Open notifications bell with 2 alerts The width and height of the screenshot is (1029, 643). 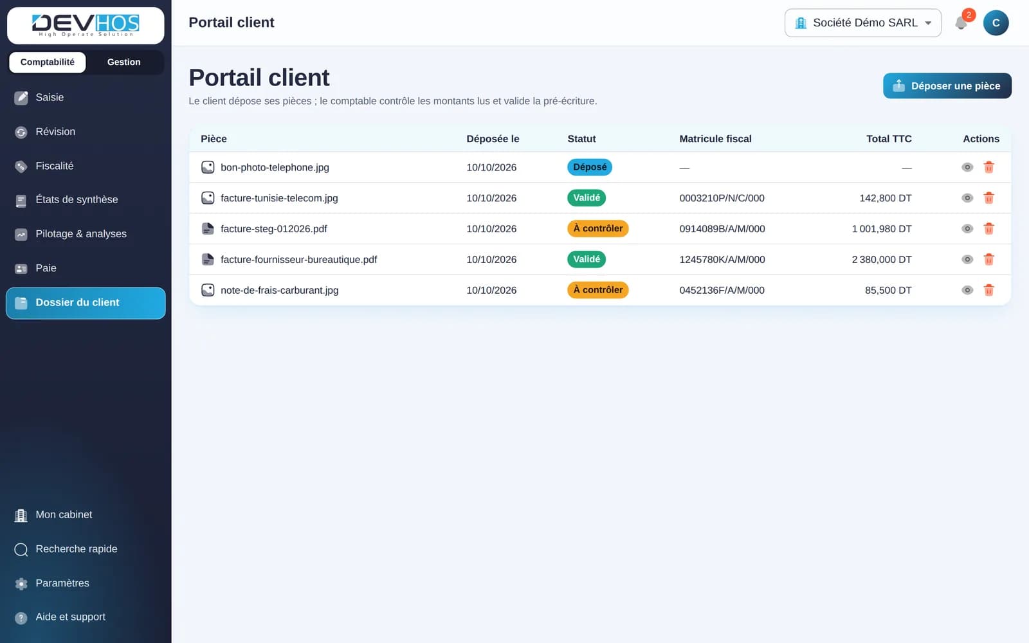tap(961, 23)
